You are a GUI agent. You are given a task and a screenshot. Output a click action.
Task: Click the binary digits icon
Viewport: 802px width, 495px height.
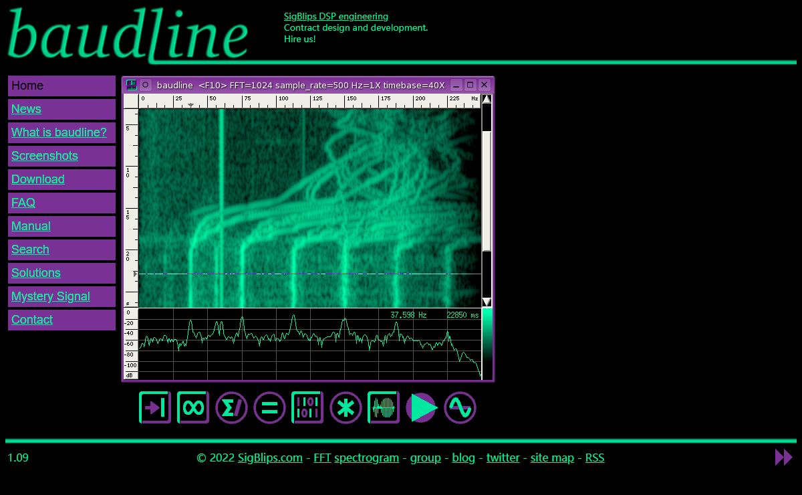pos(307,407)
